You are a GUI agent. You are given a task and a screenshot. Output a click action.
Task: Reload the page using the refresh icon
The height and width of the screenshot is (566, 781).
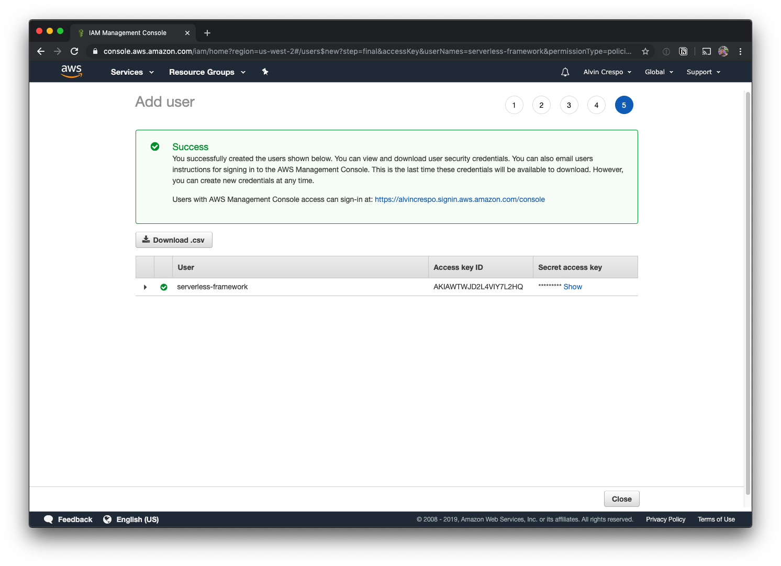point(74,51)
